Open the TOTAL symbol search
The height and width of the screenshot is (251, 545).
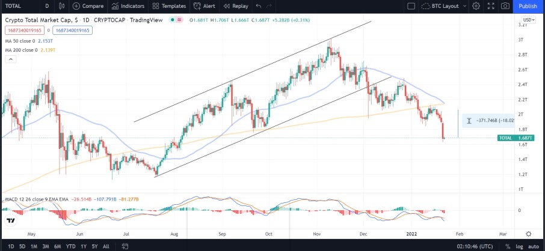coord(13,6)
